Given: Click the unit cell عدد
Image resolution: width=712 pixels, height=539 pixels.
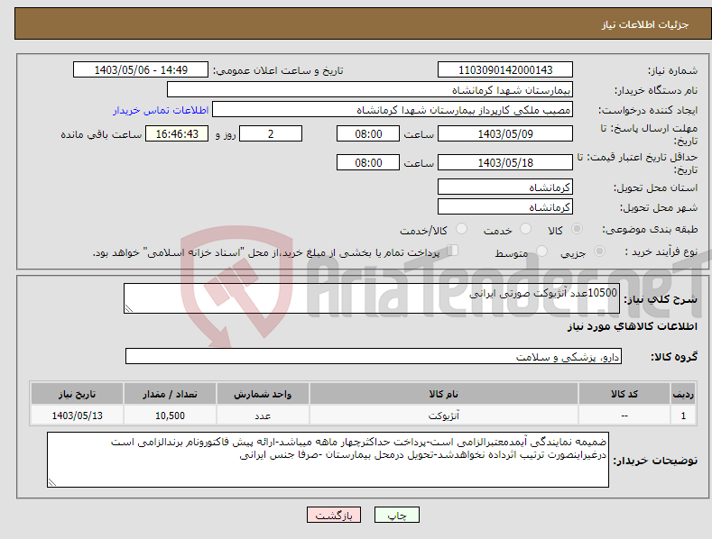Looking at the screenshot, I should point(263,416).
